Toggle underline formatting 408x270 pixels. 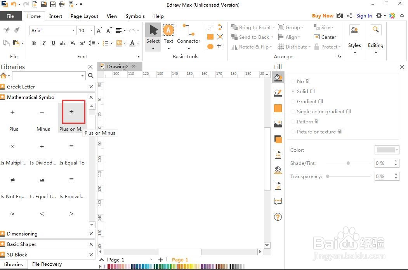(x=53, y=43)
